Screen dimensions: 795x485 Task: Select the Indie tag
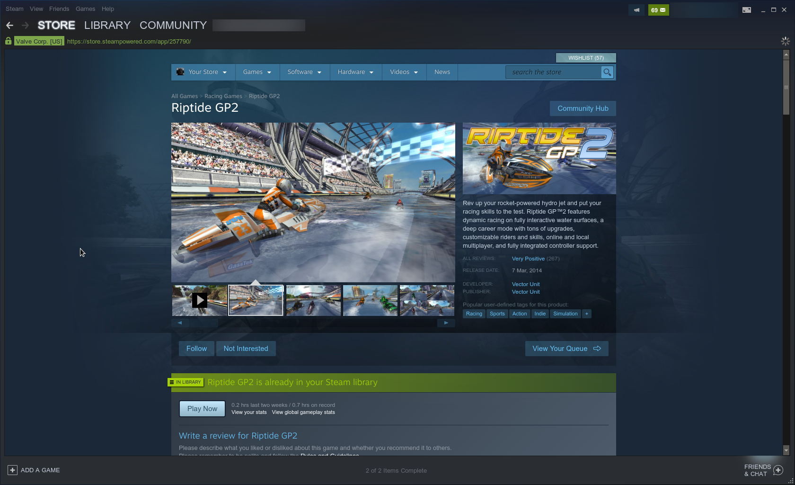pos(540,314)
